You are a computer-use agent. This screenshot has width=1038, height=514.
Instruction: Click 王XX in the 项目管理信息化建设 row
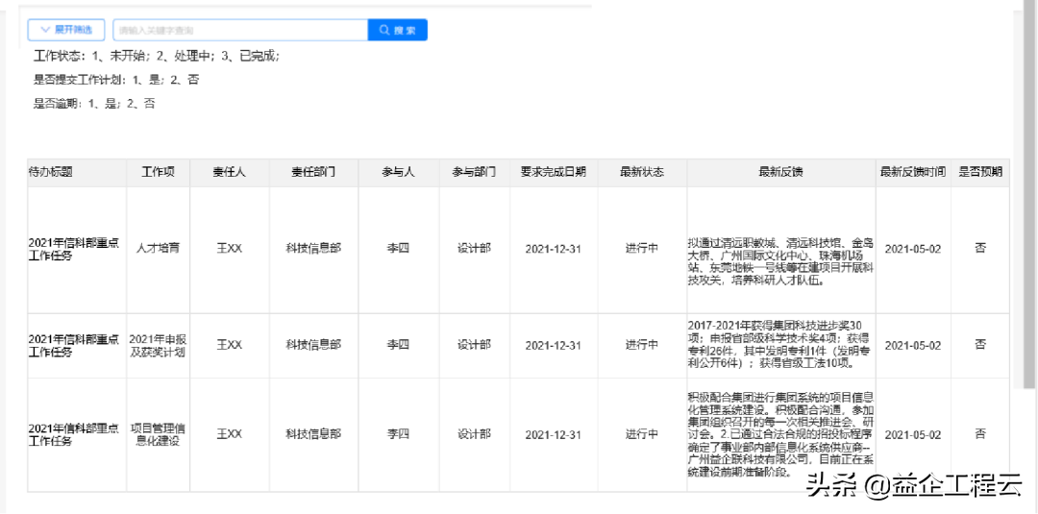point(230,434)
